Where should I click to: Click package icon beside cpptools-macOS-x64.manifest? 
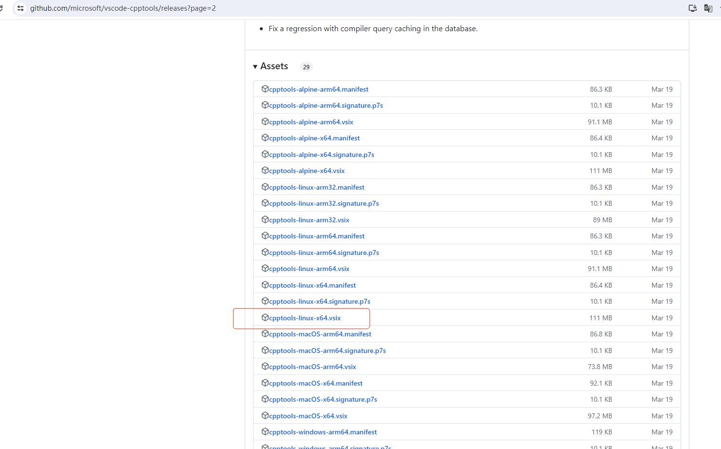pyautogui.click(x=265, y=383)
